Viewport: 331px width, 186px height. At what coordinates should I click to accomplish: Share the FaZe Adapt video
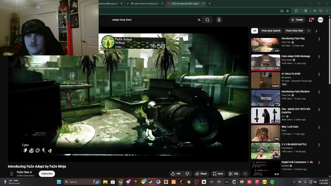[x=201, y=174]
